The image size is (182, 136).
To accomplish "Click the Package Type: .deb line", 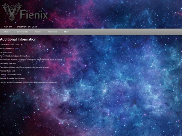I will point(7,71).
